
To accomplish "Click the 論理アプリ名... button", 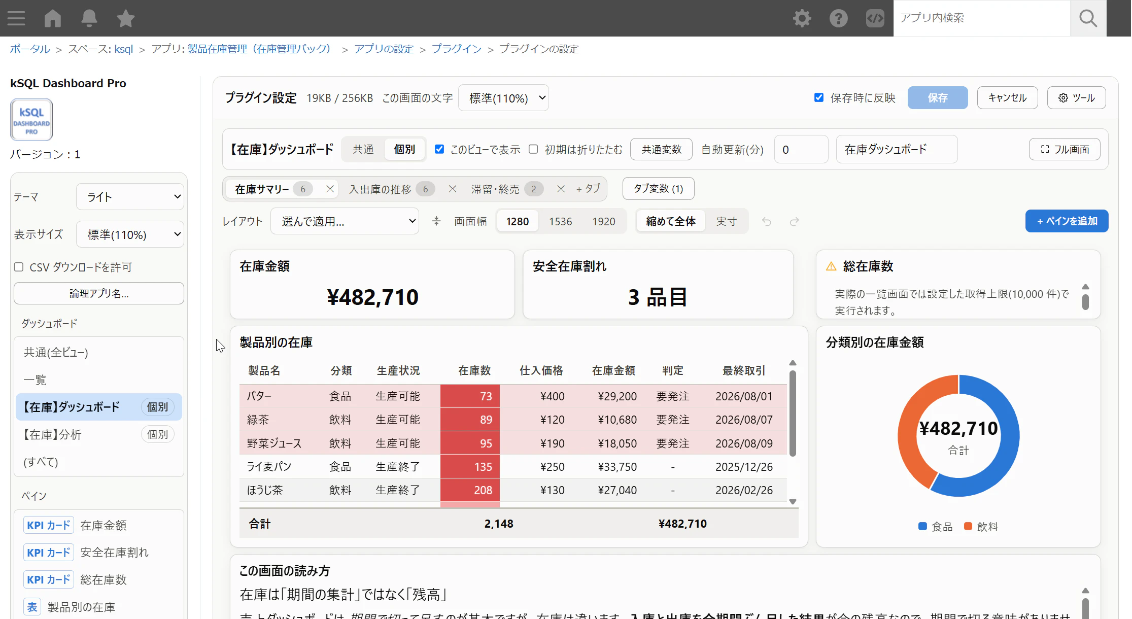I will coord(99,293).
